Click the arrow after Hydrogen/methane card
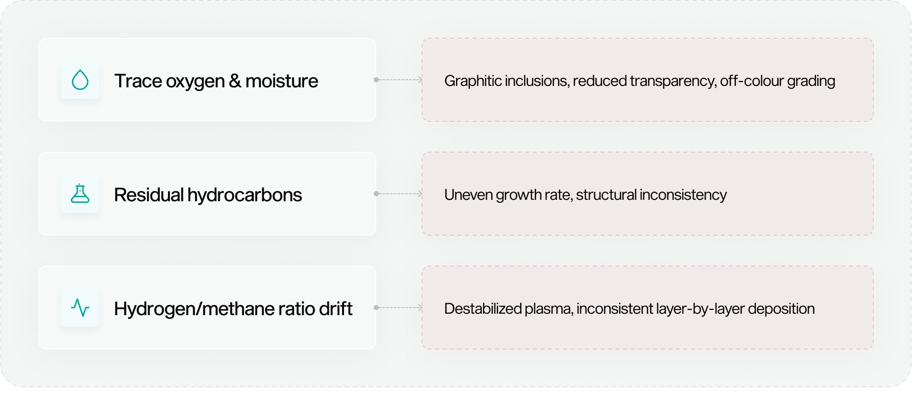Viewport: 912px width, 393px height. tap(419, 308)
